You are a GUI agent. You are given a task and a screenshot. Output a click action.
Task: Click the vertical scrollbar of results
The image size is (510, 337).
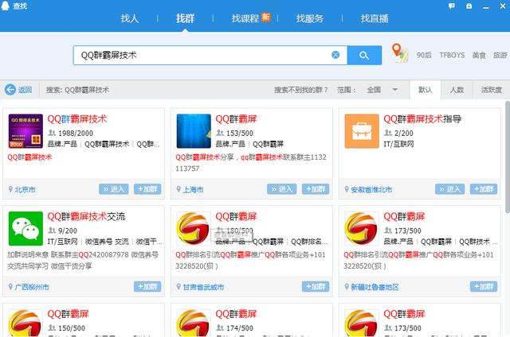(x=508, y=157)
